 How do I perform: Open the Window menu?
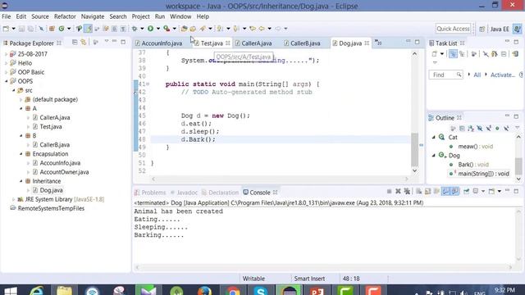(x=180, y=16)
